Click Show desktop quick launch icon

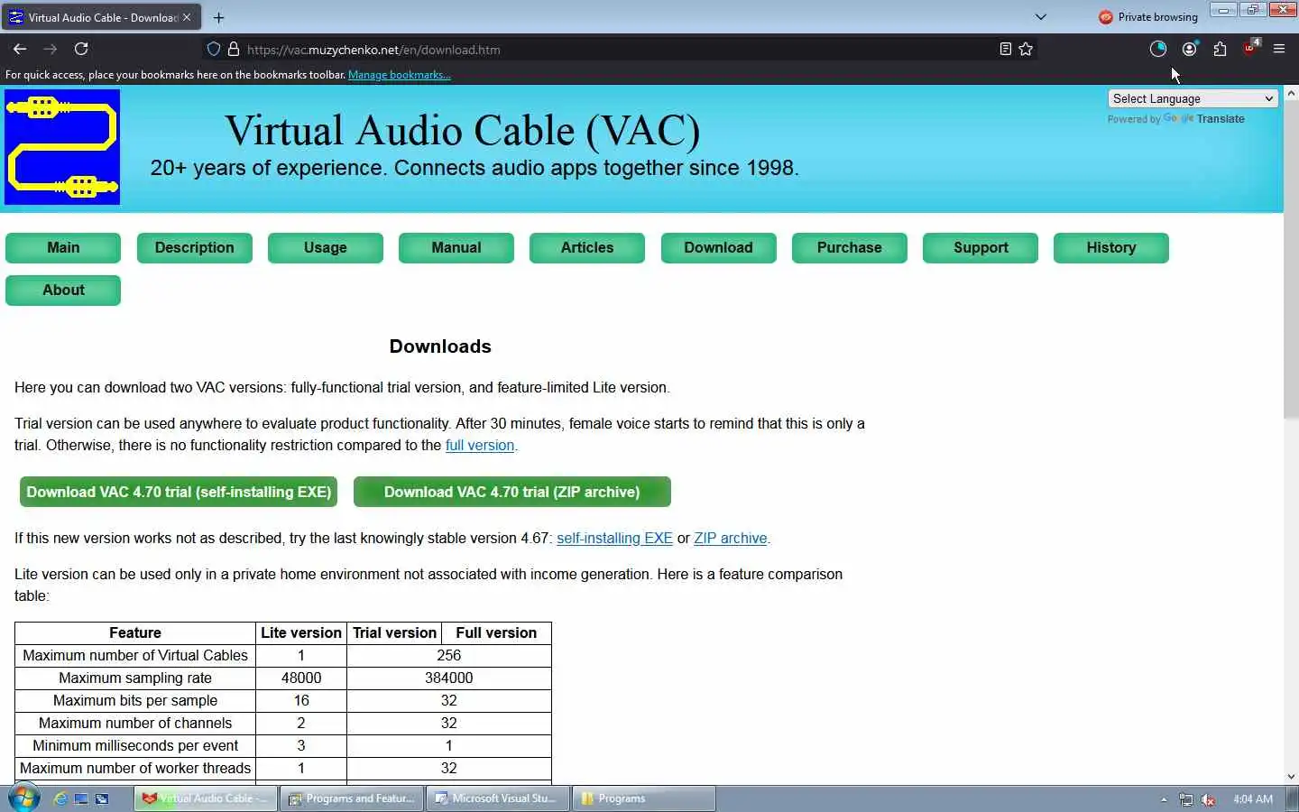pyautogui.click(x=81, y=798)
